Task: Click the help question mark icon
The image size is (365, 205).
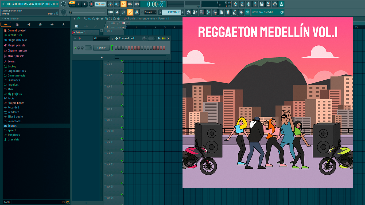Action: click(x=255, y=4)
